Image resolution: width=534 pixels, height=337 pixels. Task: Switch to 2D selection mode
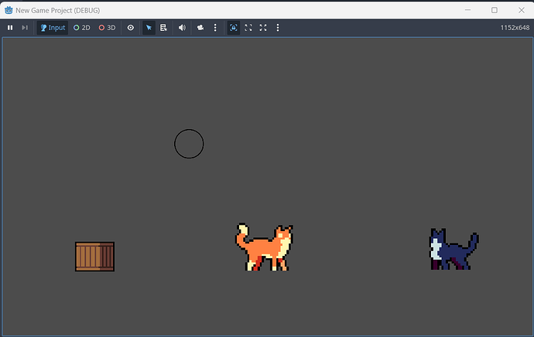pos(82,28)
